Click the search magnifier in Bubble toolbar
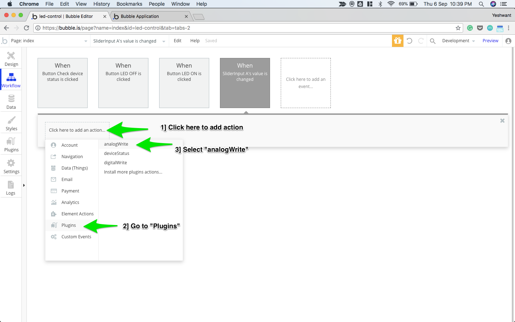This screenshot has width=515, height=322. tap(433, 41)
